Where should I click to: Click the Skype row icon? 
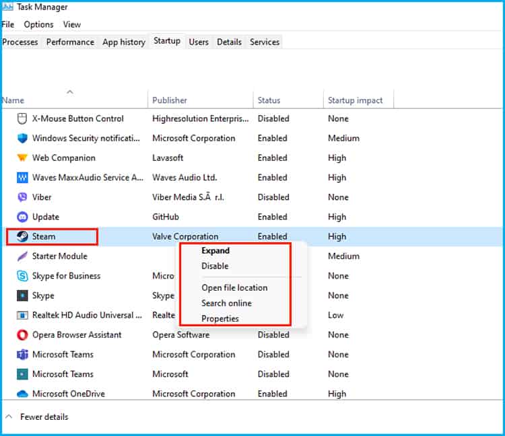click(22, 295)
